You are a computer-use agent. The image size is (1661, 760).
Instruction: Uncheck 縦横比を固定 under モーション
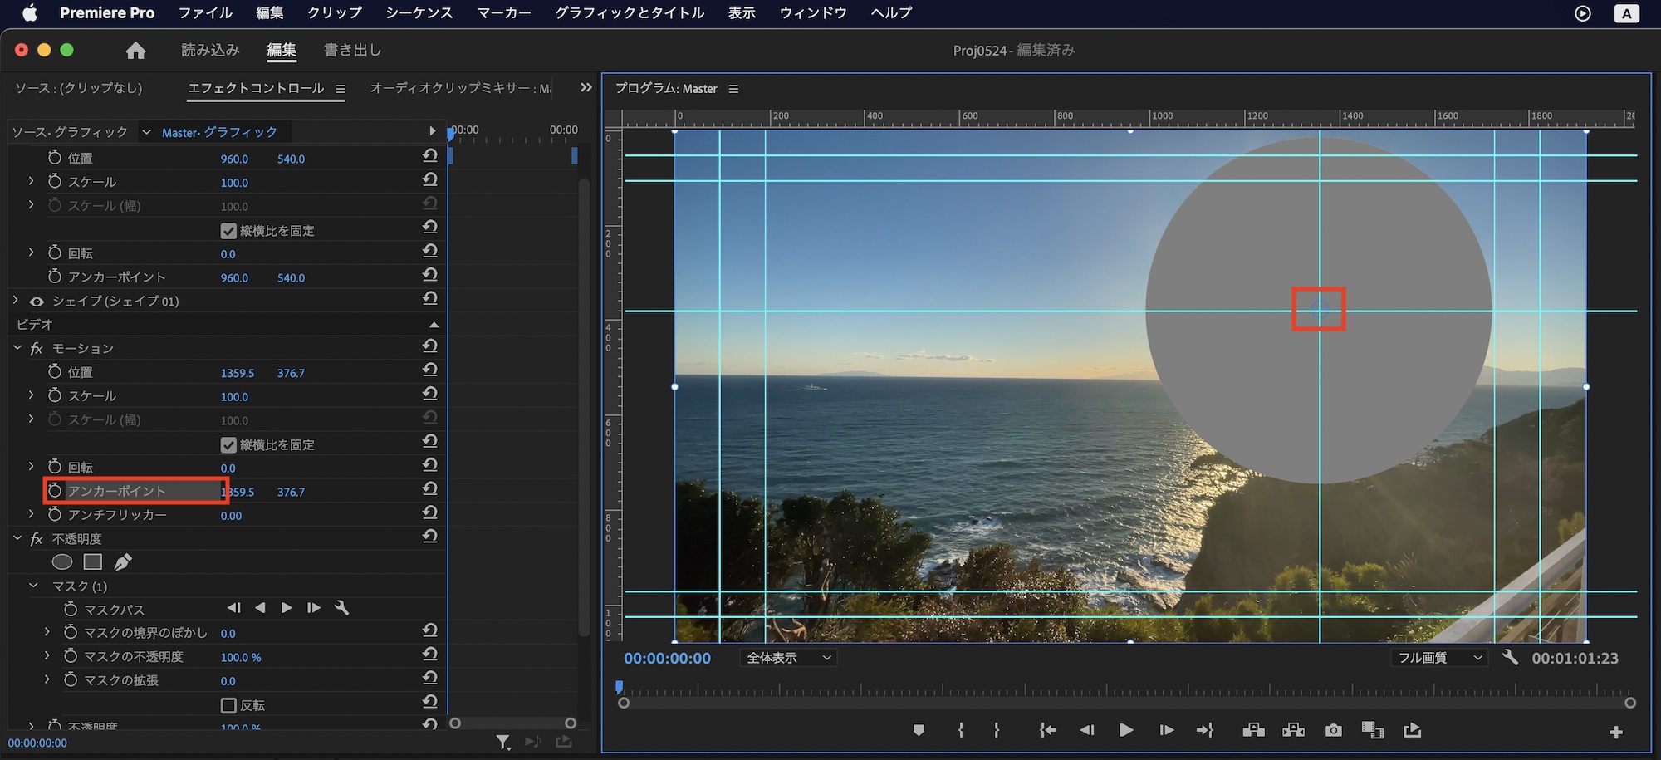(229, 444)
